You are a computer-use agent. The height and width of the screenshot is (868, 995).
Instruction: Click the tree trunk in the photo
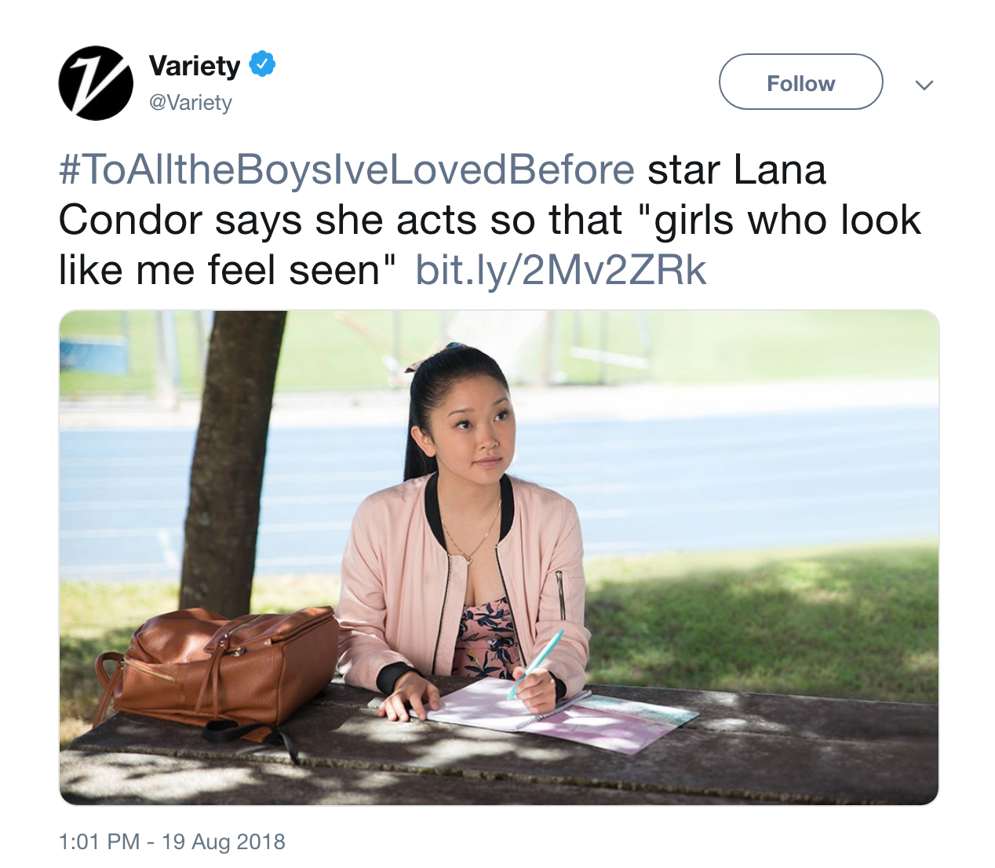click(x=231, y=463)
